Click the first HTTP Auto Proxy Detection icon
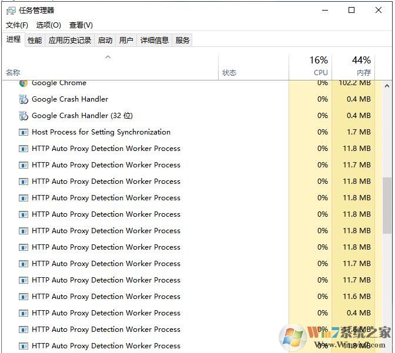This screenshot has width=395, height=353. [24, 149]
